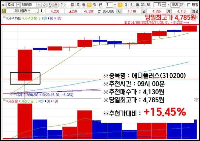200x141 pixels.
Task: Open the 관 watchlist button
Action: tap(50, 5)
